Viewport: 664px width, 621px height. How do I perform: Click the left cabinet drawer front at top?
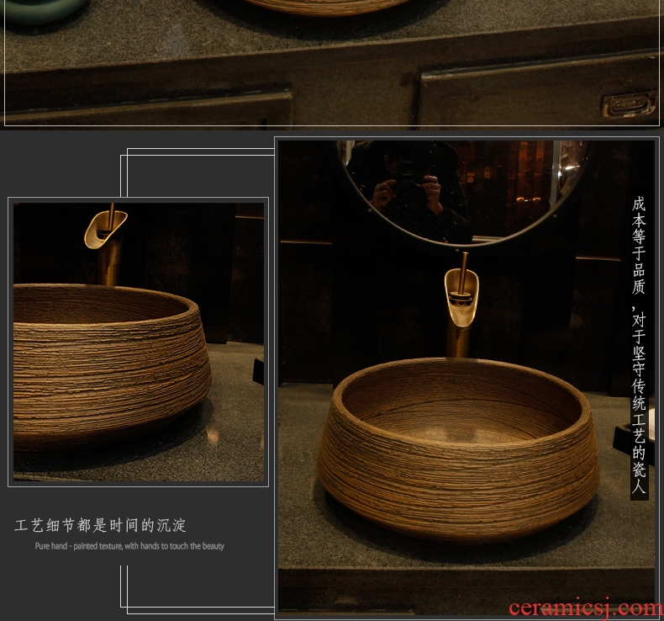pos(151,105)
